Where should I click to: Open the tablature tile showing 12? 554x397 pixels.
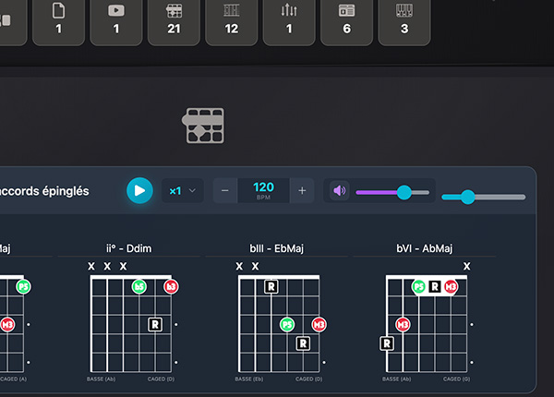232,20
